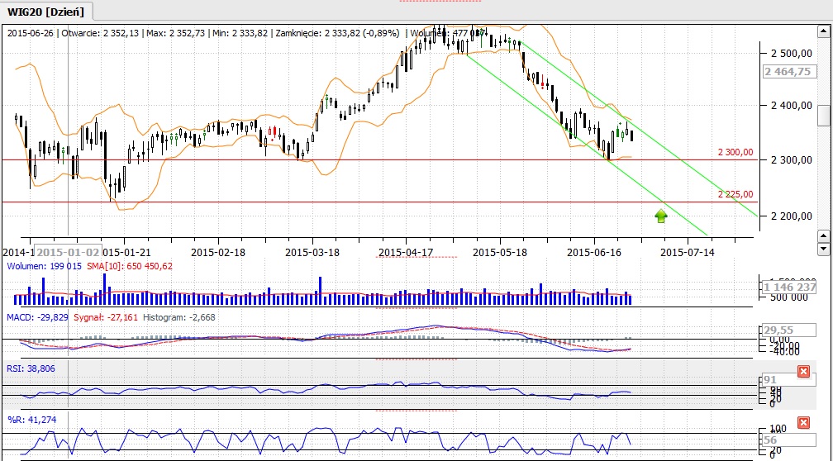Image resolution: width=833 pixels, height=461 pixels.
Task: Select the WIG20 [Dzień] tab
Action: click(x=47, y=11)
